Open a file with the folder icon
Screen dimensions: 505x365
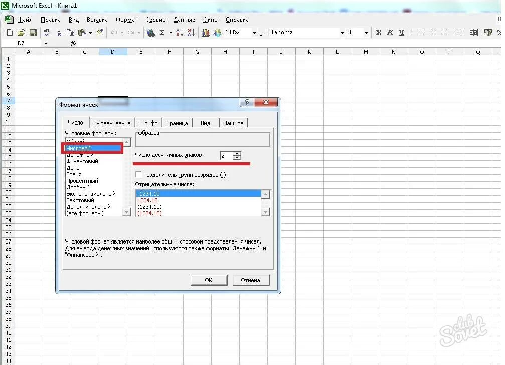click(x=21, y=32)
